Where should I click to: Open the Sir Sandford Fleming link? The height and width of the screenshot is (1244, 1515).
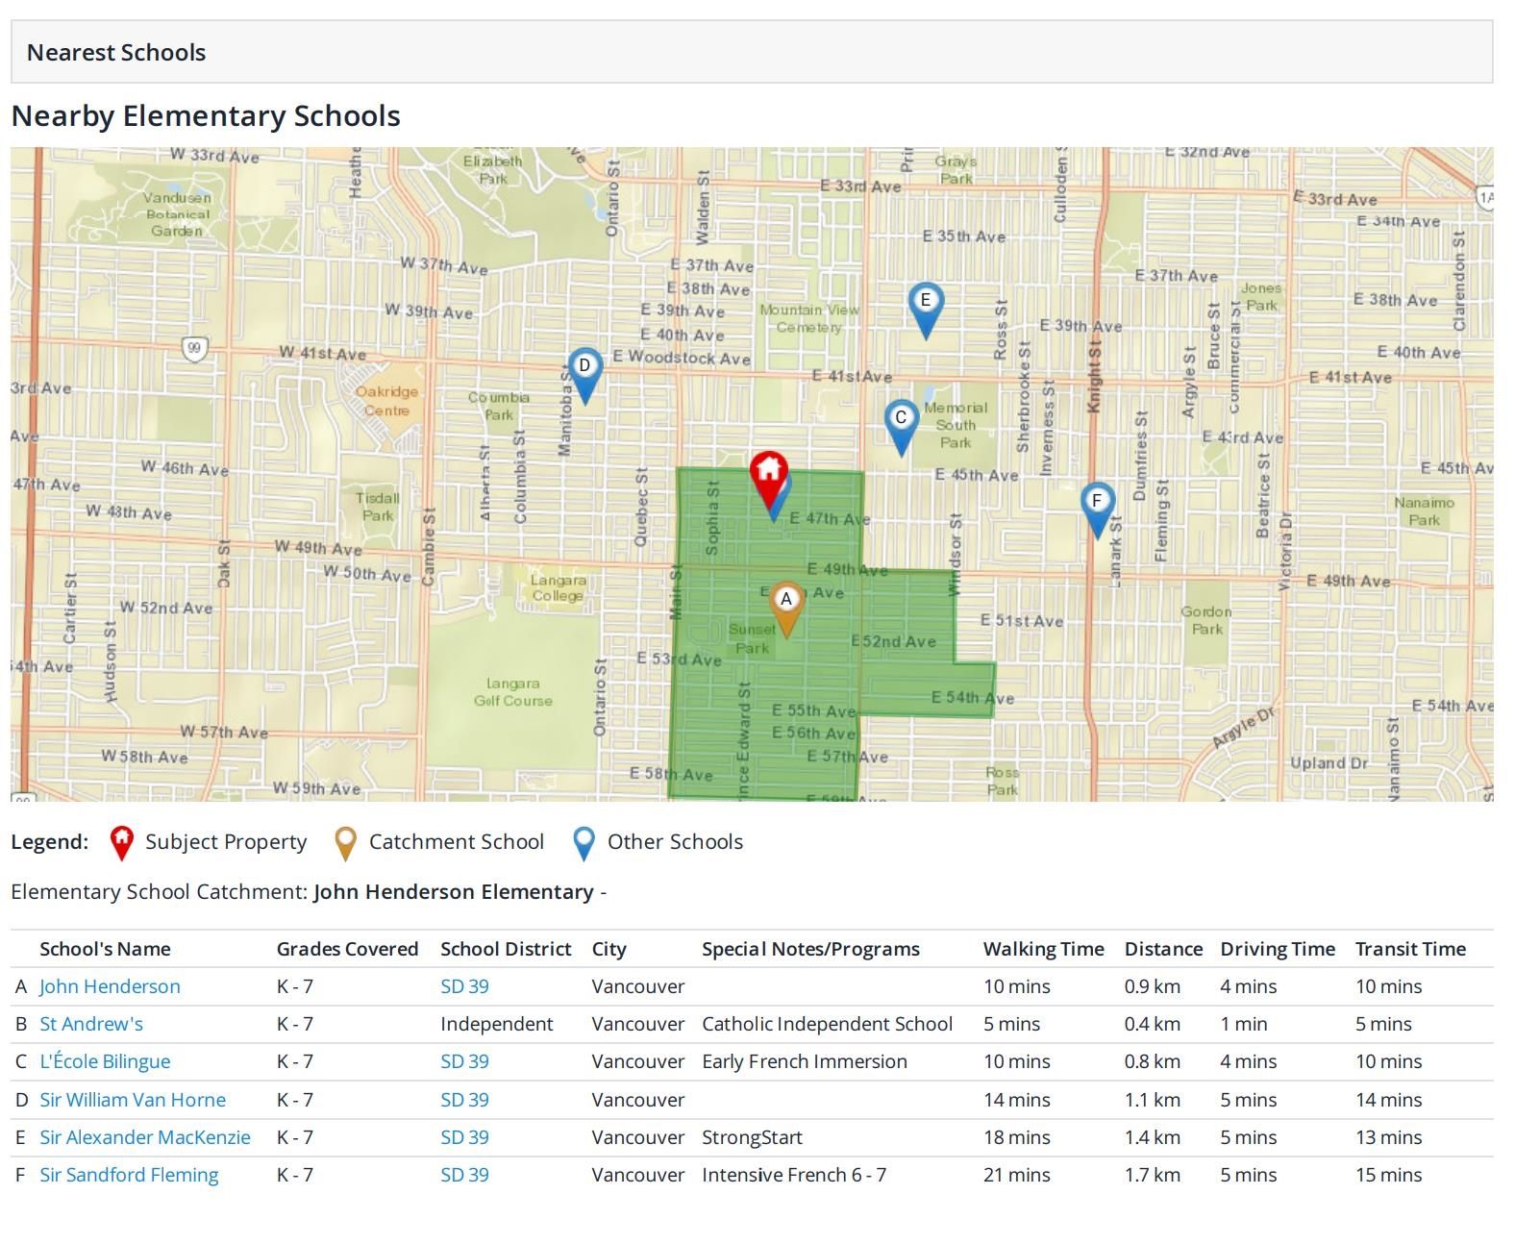coord(129,1175)
